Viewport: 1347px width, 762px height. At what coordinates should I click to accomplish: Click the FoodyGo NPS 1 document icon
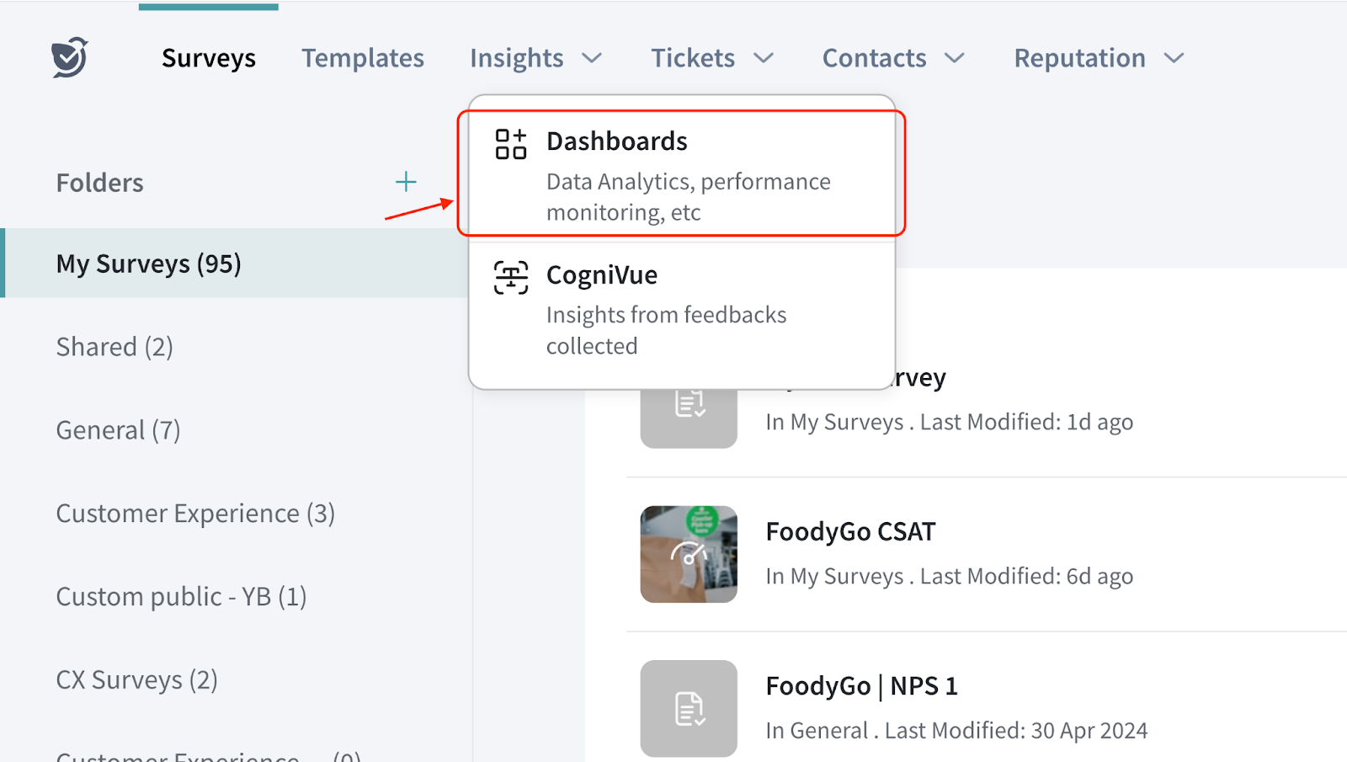[689, 708]
